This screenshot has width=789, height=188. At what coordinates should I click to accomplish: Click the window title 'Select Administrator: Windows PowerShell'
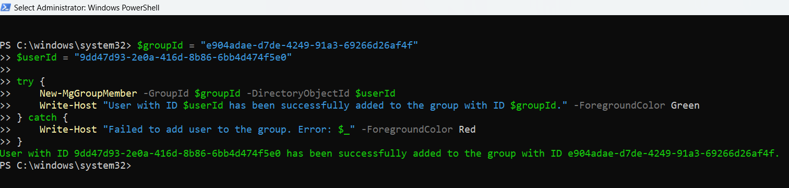pyautogui.click(x=87, y=8)
